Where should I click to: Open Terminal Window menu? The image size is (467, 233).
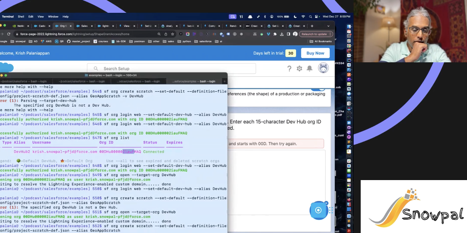click(53, 17)
